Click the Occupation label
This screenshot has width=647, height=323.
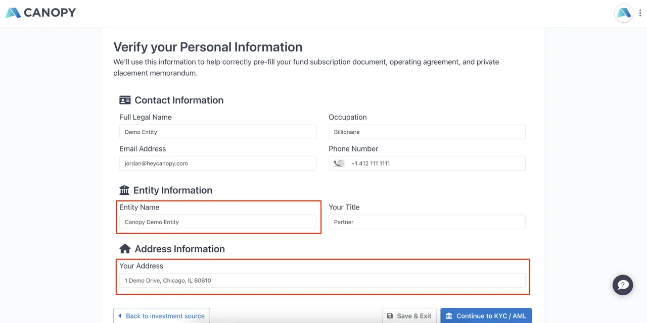coord(348,117)
